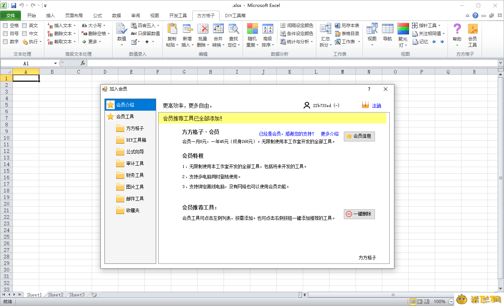Click the 高级排序 AZ icon
The image size is (504, 306).
[268, 29]
